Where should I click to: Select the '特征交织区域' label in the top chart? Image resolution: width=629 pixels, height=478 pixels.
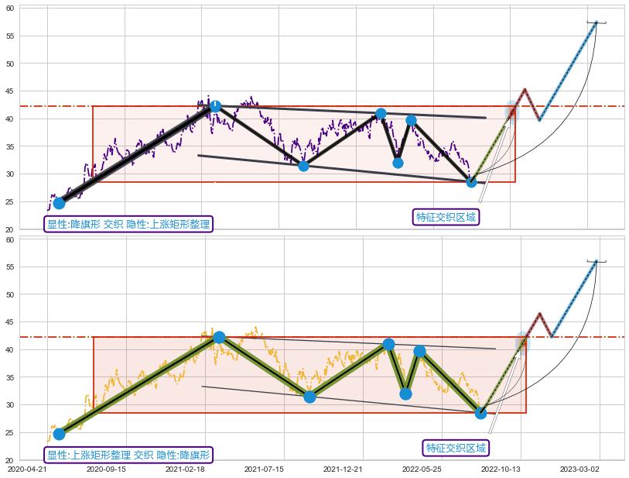tap(446, 216)
